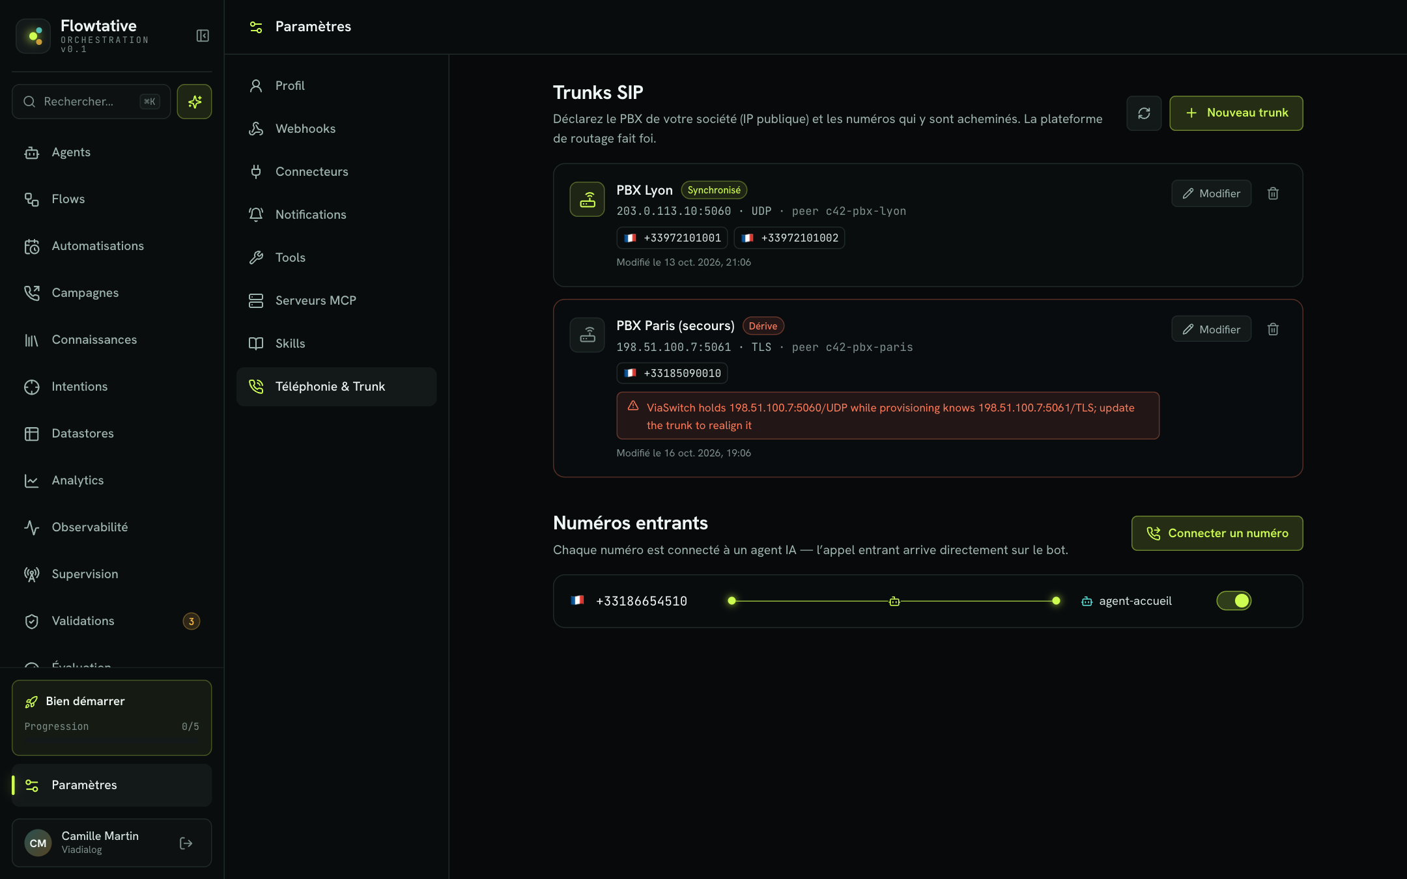The image size is (1407, 879).
Task: Click the Flowtative logo
Action: click(x=33, y=36)
